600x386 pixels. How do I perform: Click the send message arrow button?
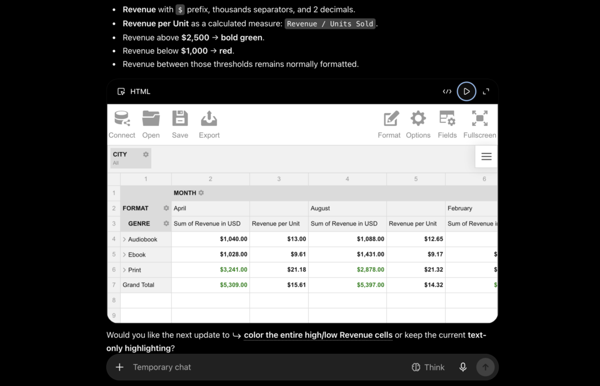point(485,367)
